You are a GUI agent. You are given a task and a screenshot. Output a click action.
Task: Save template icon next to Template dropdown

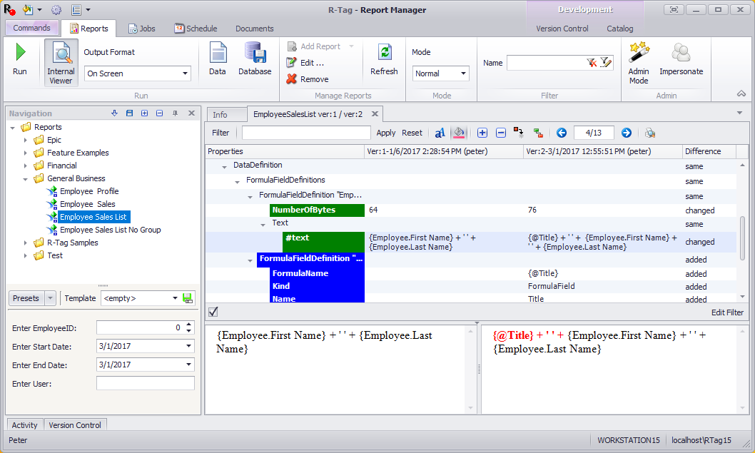[x=188, y=298]
